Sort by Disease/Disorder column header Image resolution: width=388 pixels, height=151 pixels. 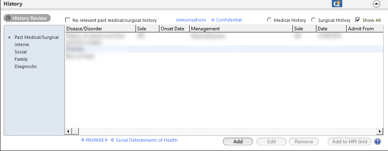[100, 29]
